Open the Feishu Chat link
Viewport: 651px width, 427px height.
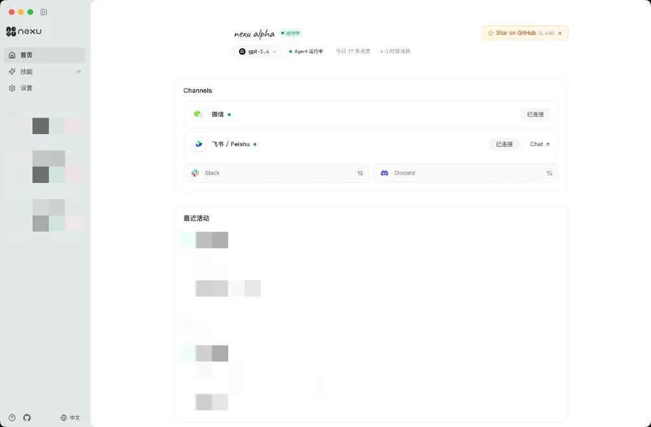pos(539,144)
